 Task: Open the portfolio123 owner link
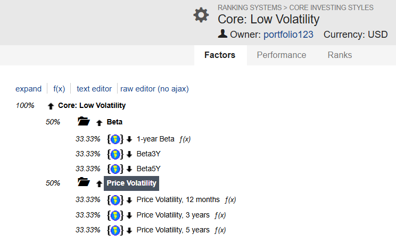288,35
